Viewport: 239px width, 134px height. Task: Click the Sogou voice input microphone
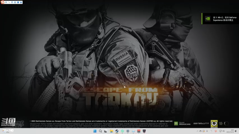[12, 2]
